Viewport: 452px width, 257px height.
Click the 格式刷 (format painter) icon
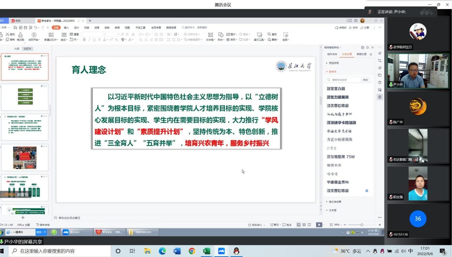point(20,35)
